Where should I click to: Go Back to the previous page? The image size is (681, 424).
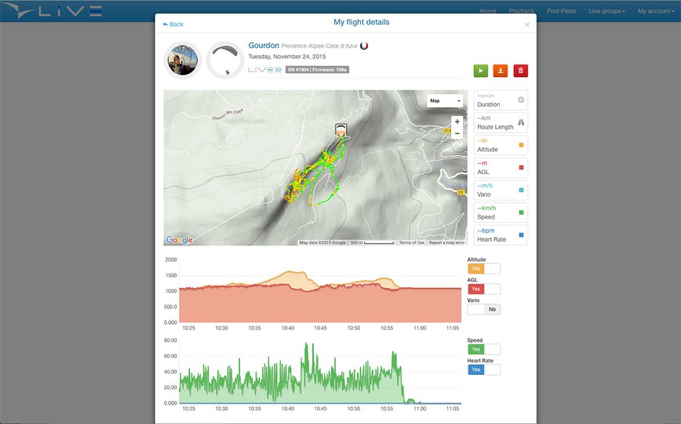174,25
